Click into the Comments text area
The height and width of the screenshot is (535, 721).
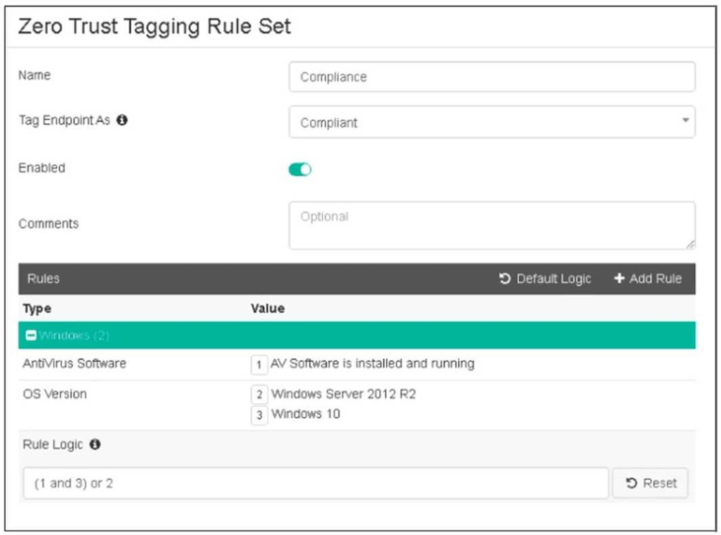[x=492, y=225]
